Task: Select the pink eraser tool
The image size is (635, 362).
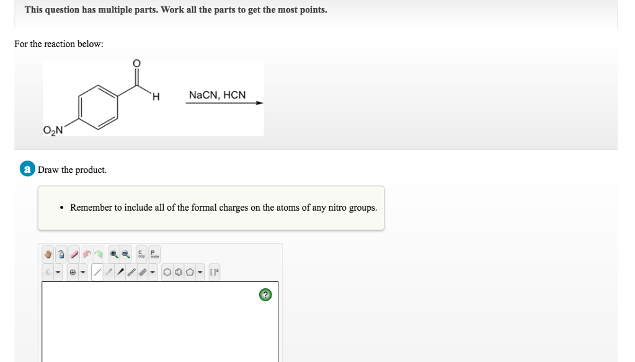Action: 74,254
